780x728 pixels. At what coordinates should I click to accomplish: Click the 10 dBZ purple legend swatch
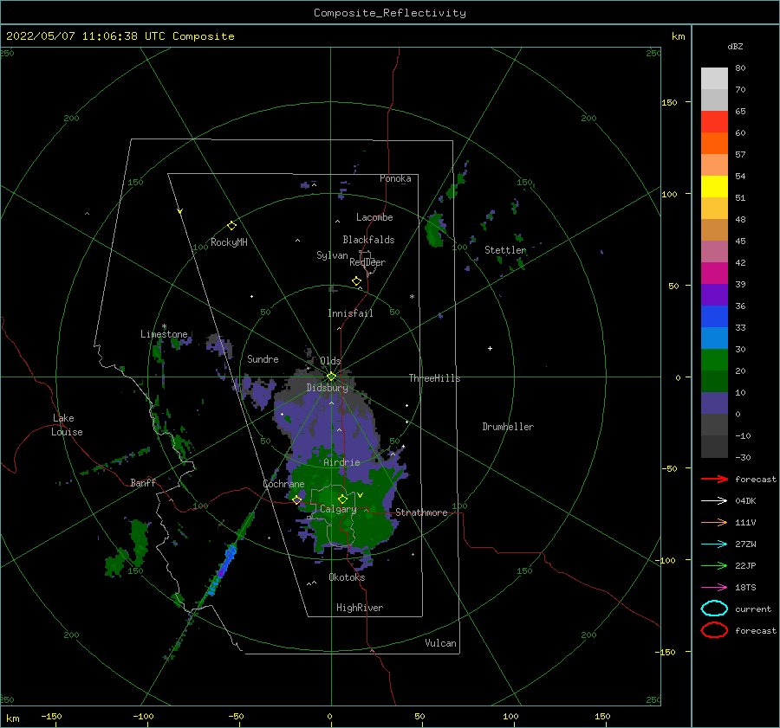[714, 403]
